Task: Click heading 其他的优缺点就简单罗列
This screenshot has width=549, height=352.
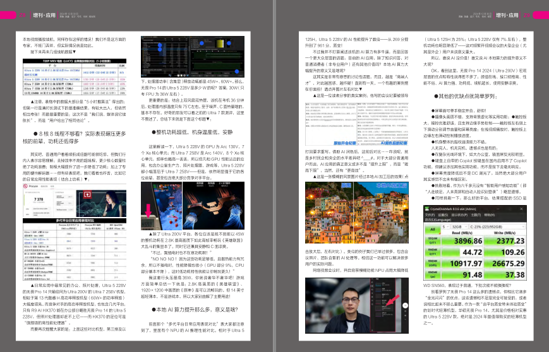Action: (x=466, y=96)
